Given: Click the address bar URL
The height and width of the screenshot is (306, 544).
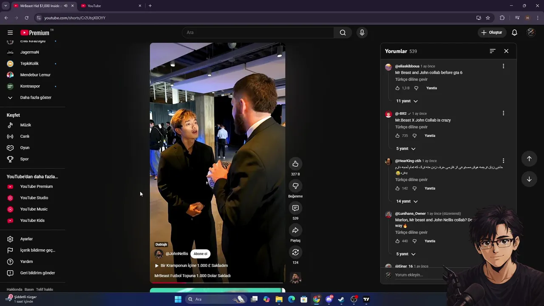Looking at the screenshot, I should click(x=75, y=18).
